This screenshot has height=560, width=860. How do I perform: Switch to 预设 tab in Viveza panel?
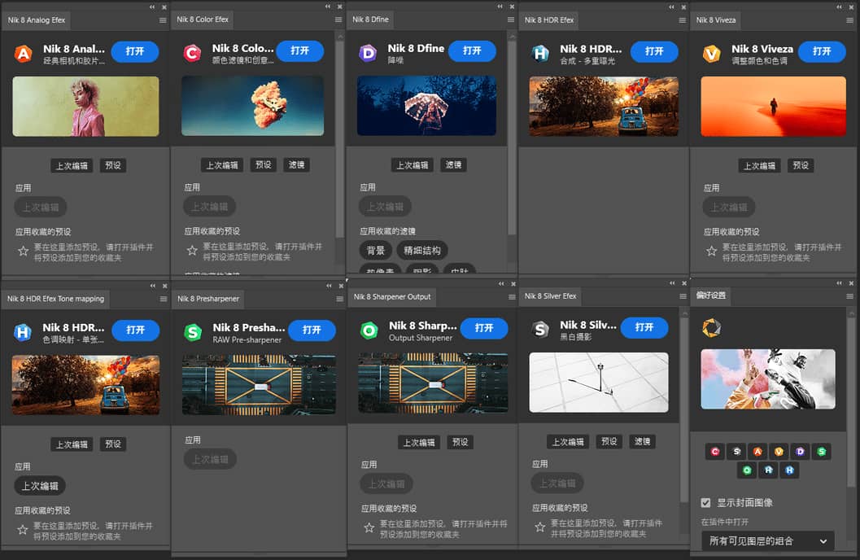coord(801,166)
